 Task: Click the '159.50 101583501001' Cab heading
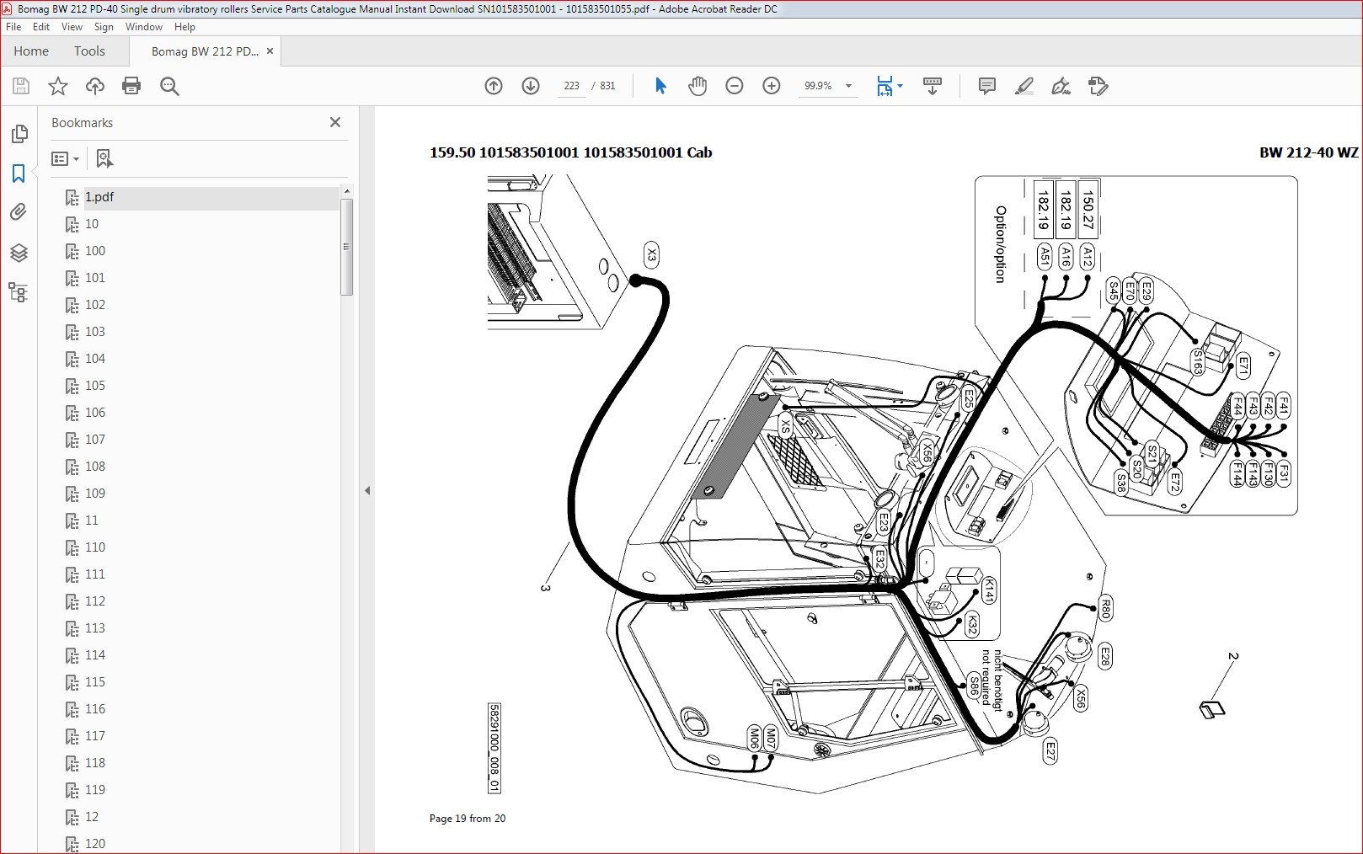[x=571, y=152]
